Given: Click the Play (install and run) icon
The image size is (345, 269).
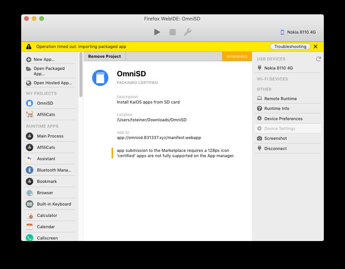Looking at the screenshot, I should click(157, 32).
